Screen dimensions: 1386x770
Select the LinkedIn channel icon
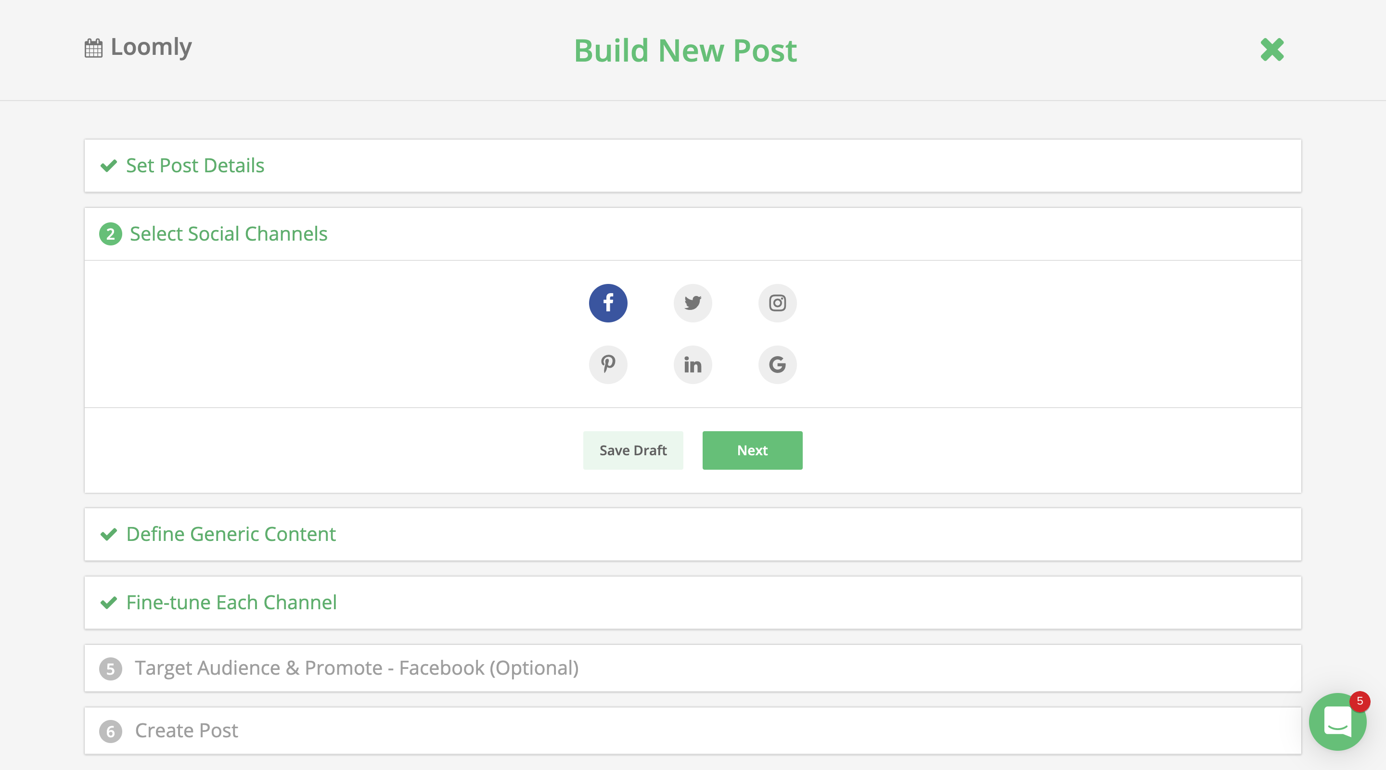(693, 365)
